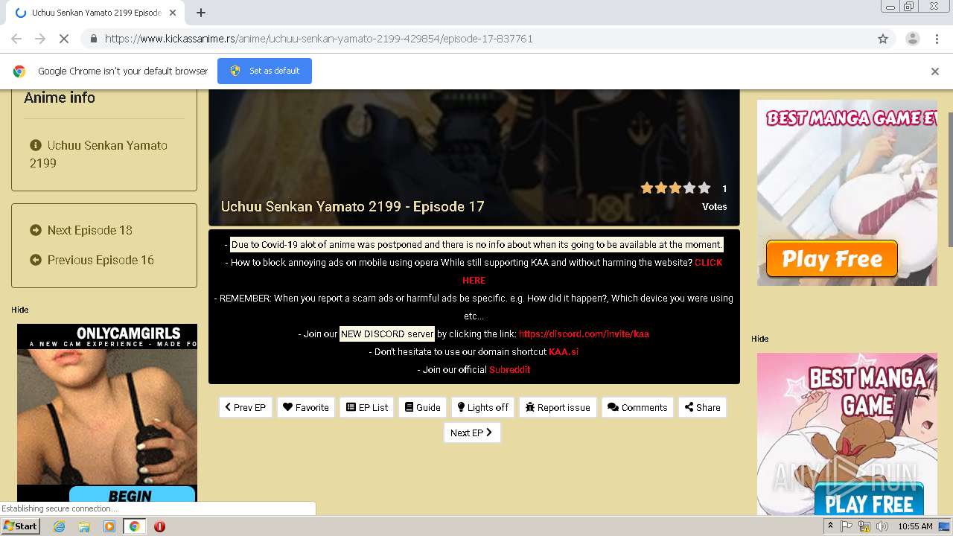Open Uchuu Senkan Yamato 2199 anime info link
The width and height of the screenshot is (953, 536).
pos(98,154)
